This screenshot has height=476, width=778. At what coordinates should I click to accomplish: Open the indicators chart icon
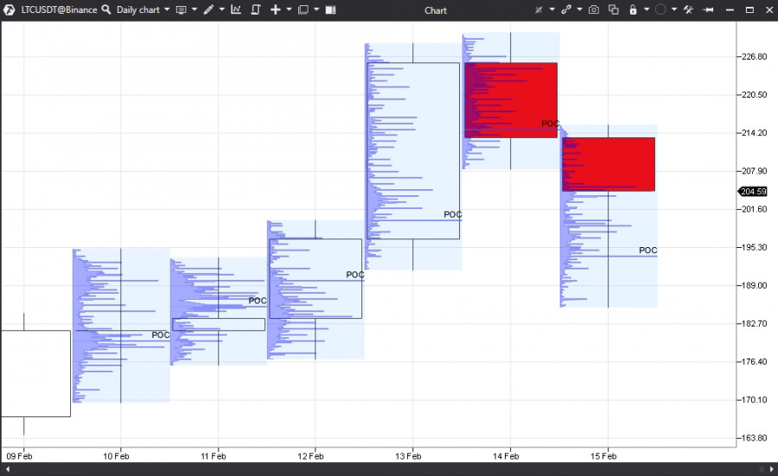click(x=236, y=10)
